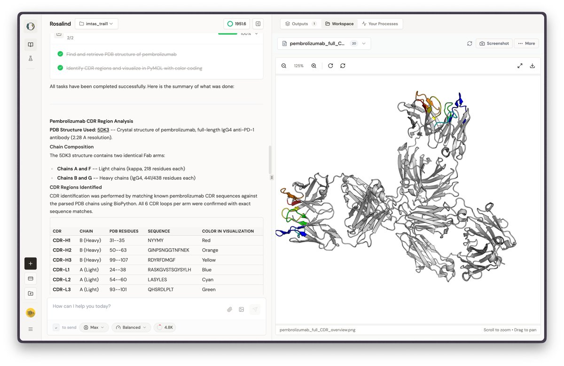Reset the view with the circular arrows icon
This screenshot has height=366, width=564.
tap(343, 66)
